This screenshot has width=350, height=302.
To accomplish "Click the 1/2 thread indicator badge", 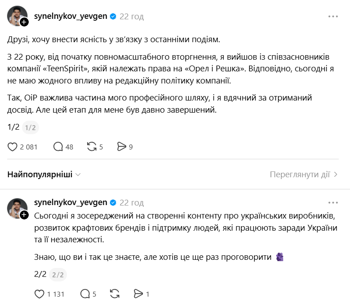I will [31, 128].
